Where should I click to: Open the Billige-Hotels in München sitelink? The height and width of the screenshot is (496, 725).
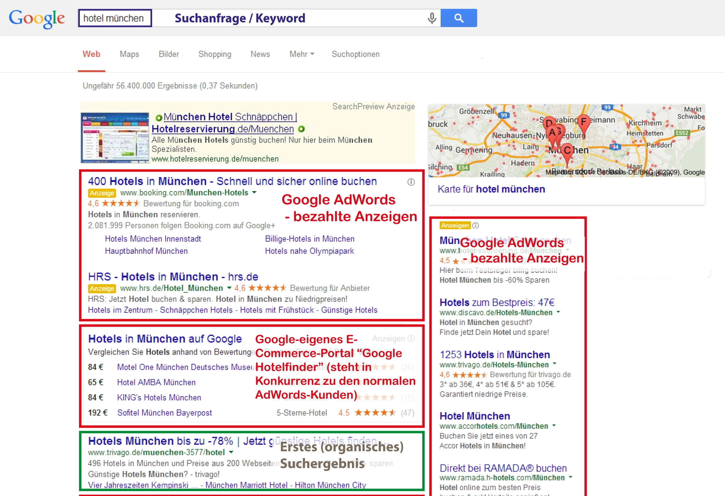click(x=310, y=239)
